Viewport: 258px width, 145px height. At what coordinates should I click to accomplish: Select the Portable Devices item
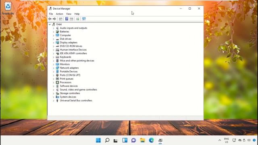pos(69,71)
